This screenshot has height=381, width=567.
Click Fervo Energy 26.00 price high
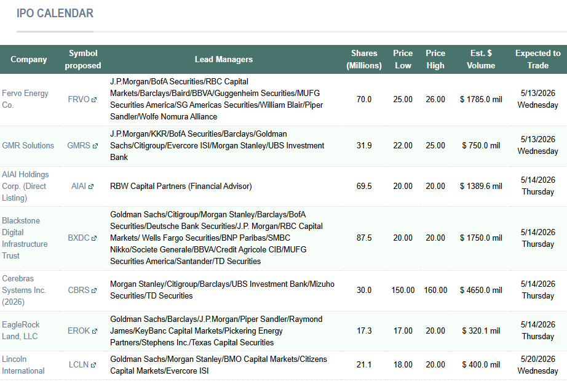click(x=435, y=99)
